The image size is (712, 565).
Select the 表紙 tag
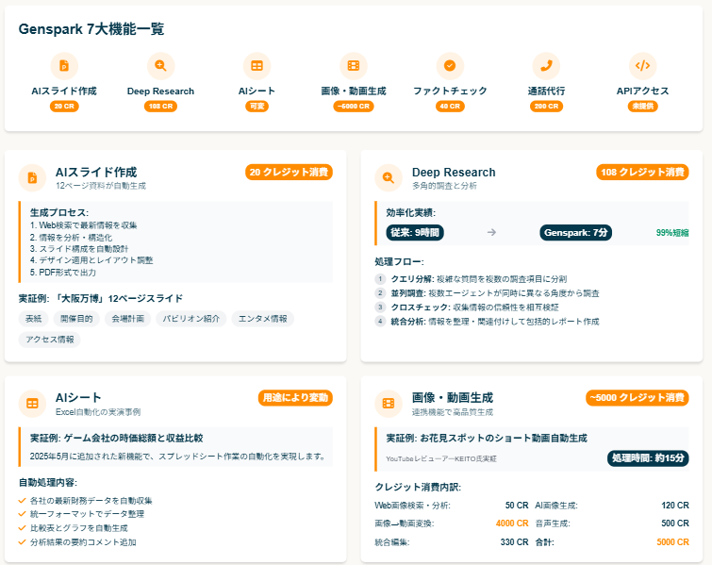(x=34, y=319)
